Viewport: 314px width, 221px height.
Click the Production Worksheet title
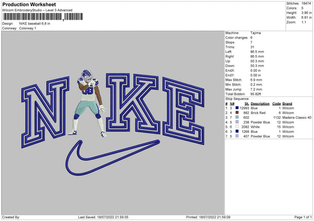click(x=29, y=4)
